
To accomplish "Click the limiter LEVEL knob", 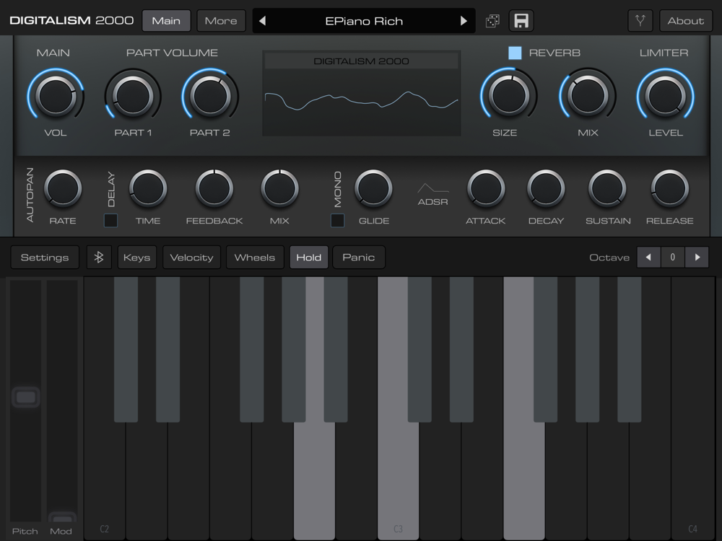I will tap(666, 96).
